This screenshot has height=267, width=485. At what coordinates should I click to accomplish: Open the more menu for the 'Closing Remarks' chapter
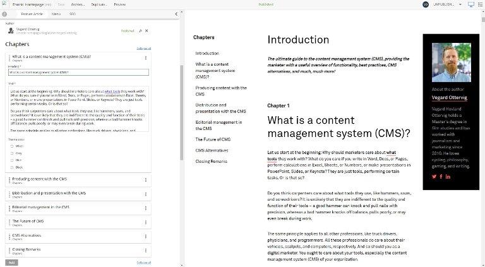click(146, 251)
